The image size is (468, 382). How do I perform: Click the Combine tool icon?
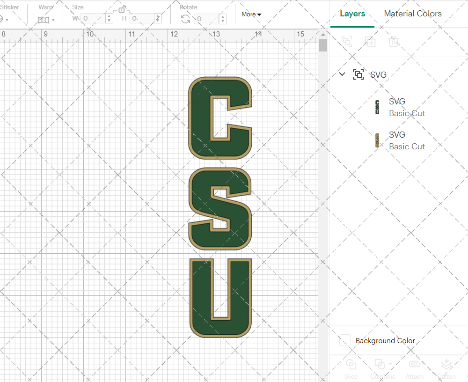coord(380,365)
